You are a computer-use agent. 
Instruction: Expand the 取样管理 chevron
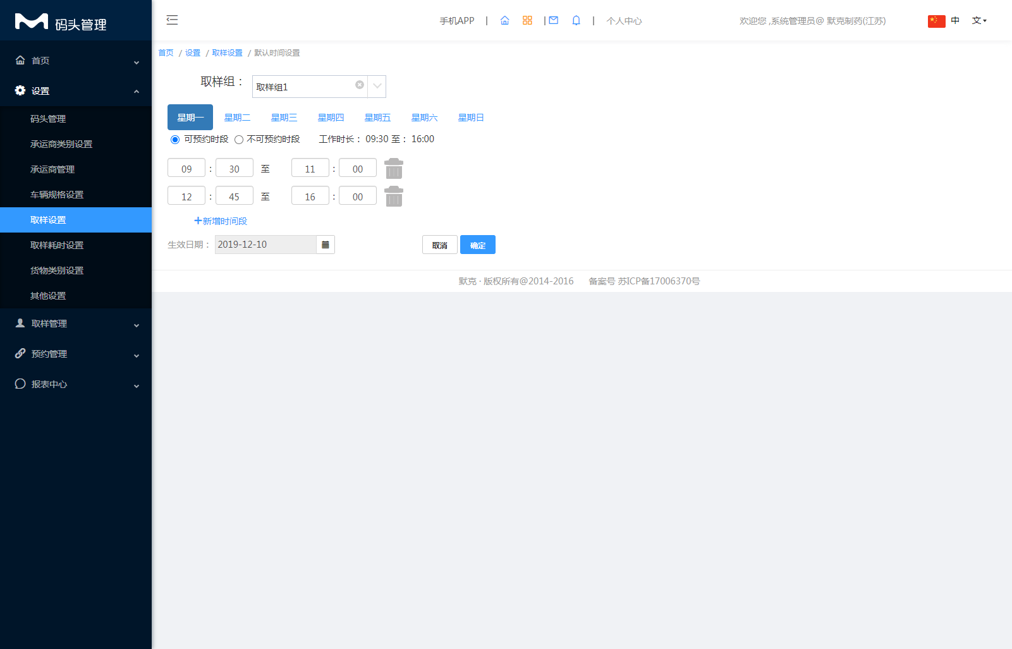pyautogui.click(x=137, y=325)
